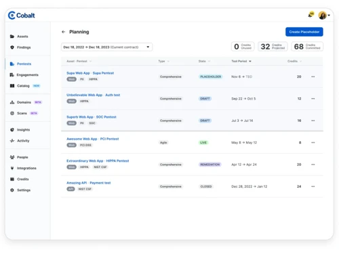The width and height of the screenshot is (339, 254).
Task: Click the Activity pulse icon
Action: tap(12, 141)
